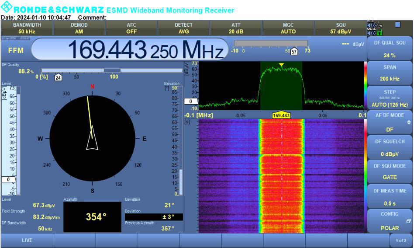The image size is (414, 248).
Task: Click the S south label on compass
Action: pyautogui.click(x=93, y=191)
